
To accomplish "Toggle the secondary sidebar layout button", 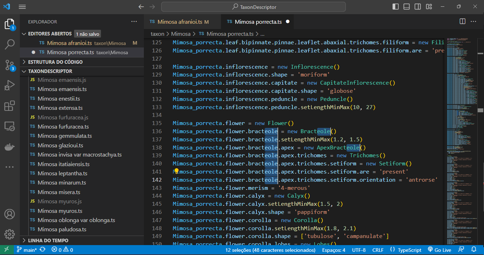I will click(418, 7).
